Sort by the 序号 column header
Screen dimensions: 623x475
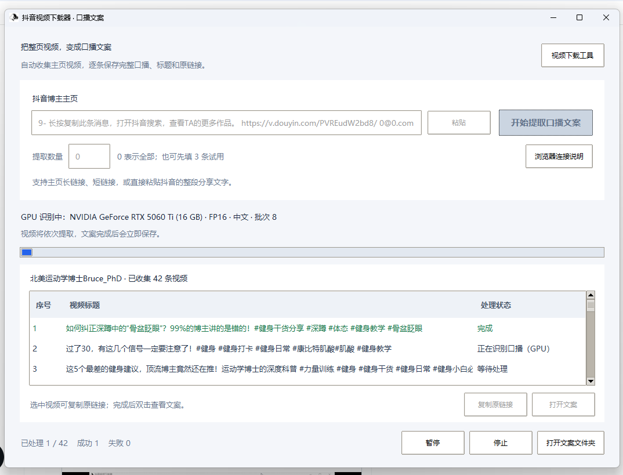[44, 305]
